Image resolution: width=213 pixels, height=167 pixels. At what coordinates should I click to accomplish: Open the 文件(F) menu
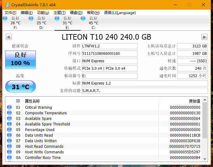pos(10,13)
